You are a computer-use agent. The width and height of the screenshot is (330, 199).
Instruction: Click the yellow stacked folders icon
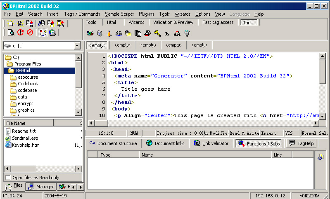click(x=128, y=33)
